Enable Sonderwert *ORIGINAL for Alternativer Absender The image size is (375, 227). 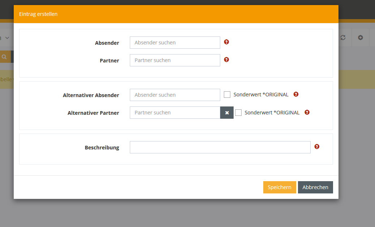coord(227,95)
